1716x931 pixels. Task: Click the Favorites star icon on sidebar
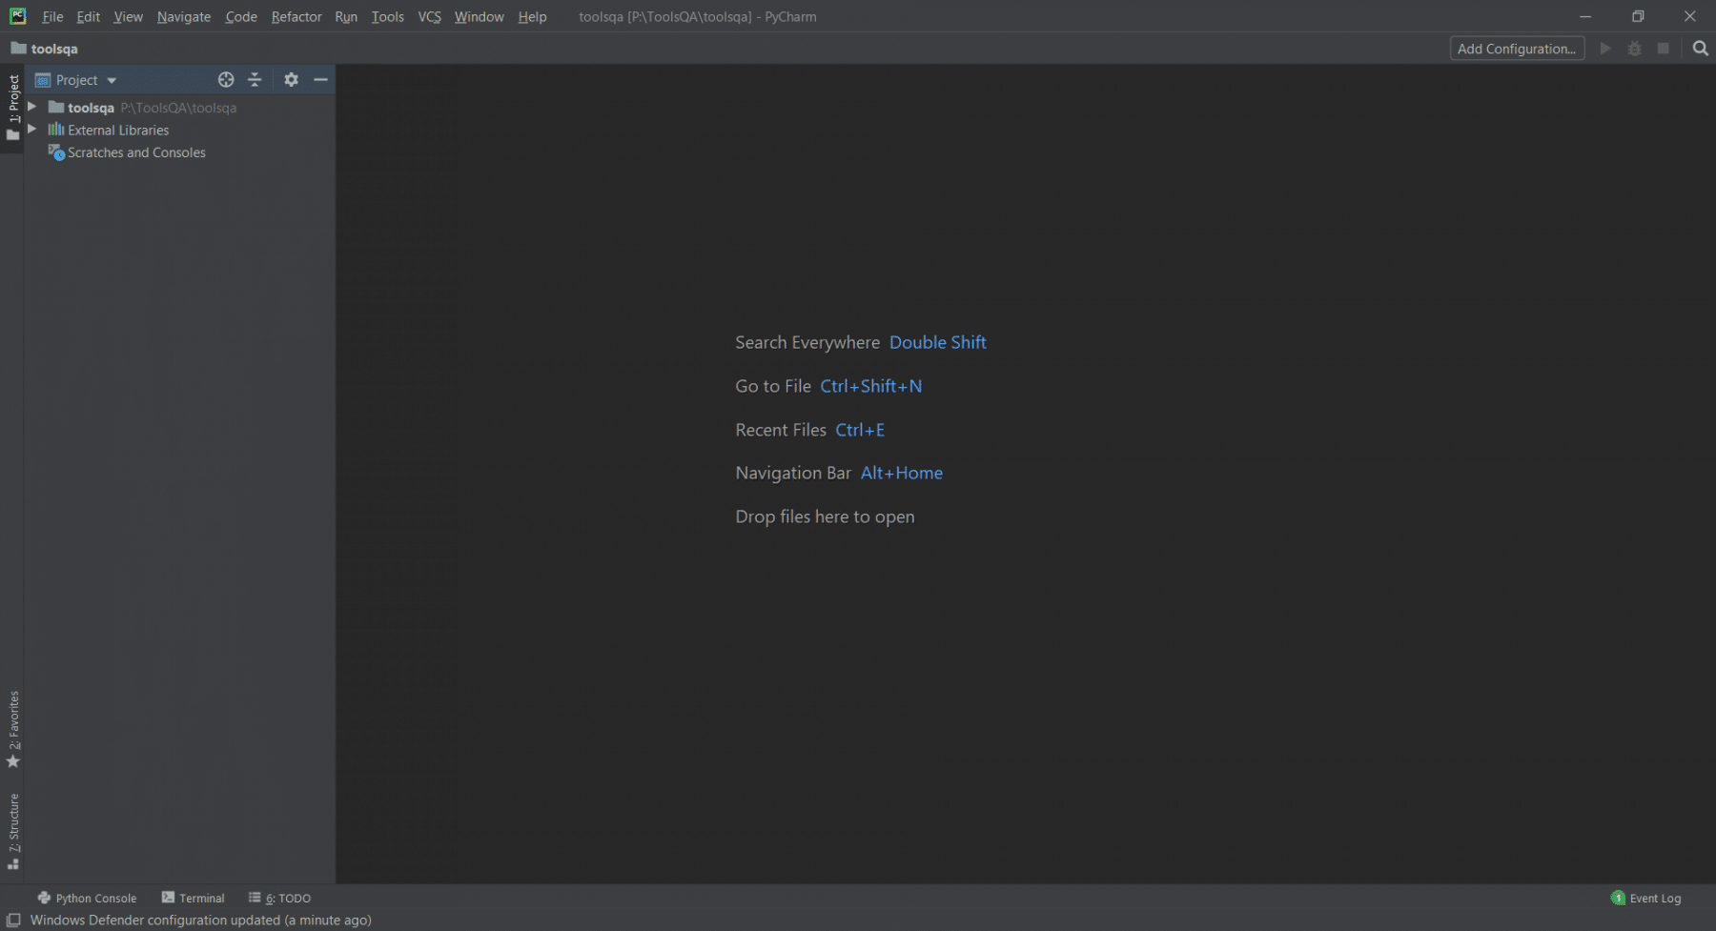point(13,762)
